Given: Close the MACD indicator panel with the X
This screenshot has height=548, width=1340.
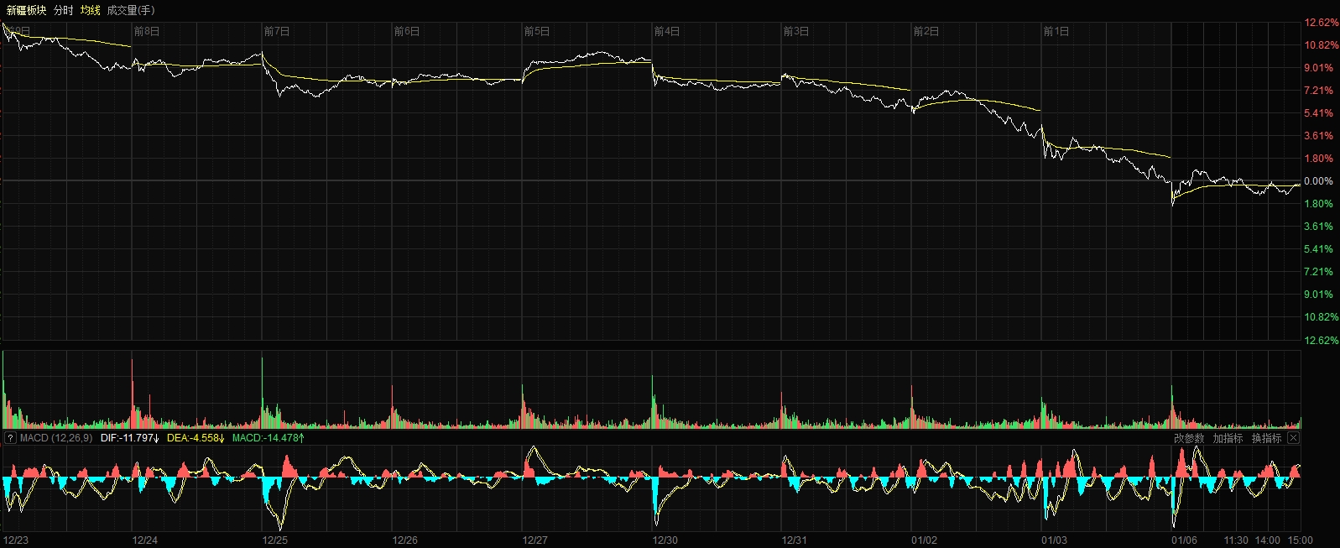Looking at the screenshot, I should click(1293, 438).
